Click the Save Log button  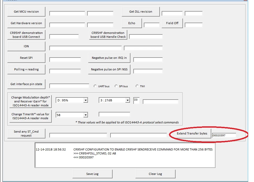[92, 174]
